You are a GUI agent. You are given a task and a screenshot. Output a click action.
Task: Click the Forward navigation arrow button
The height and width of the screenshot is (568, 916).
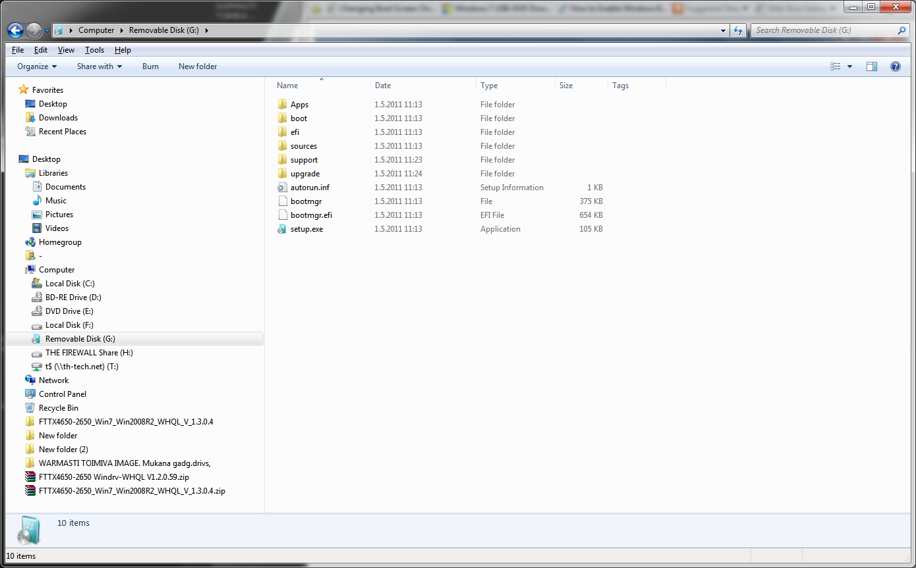pos(34,30)
